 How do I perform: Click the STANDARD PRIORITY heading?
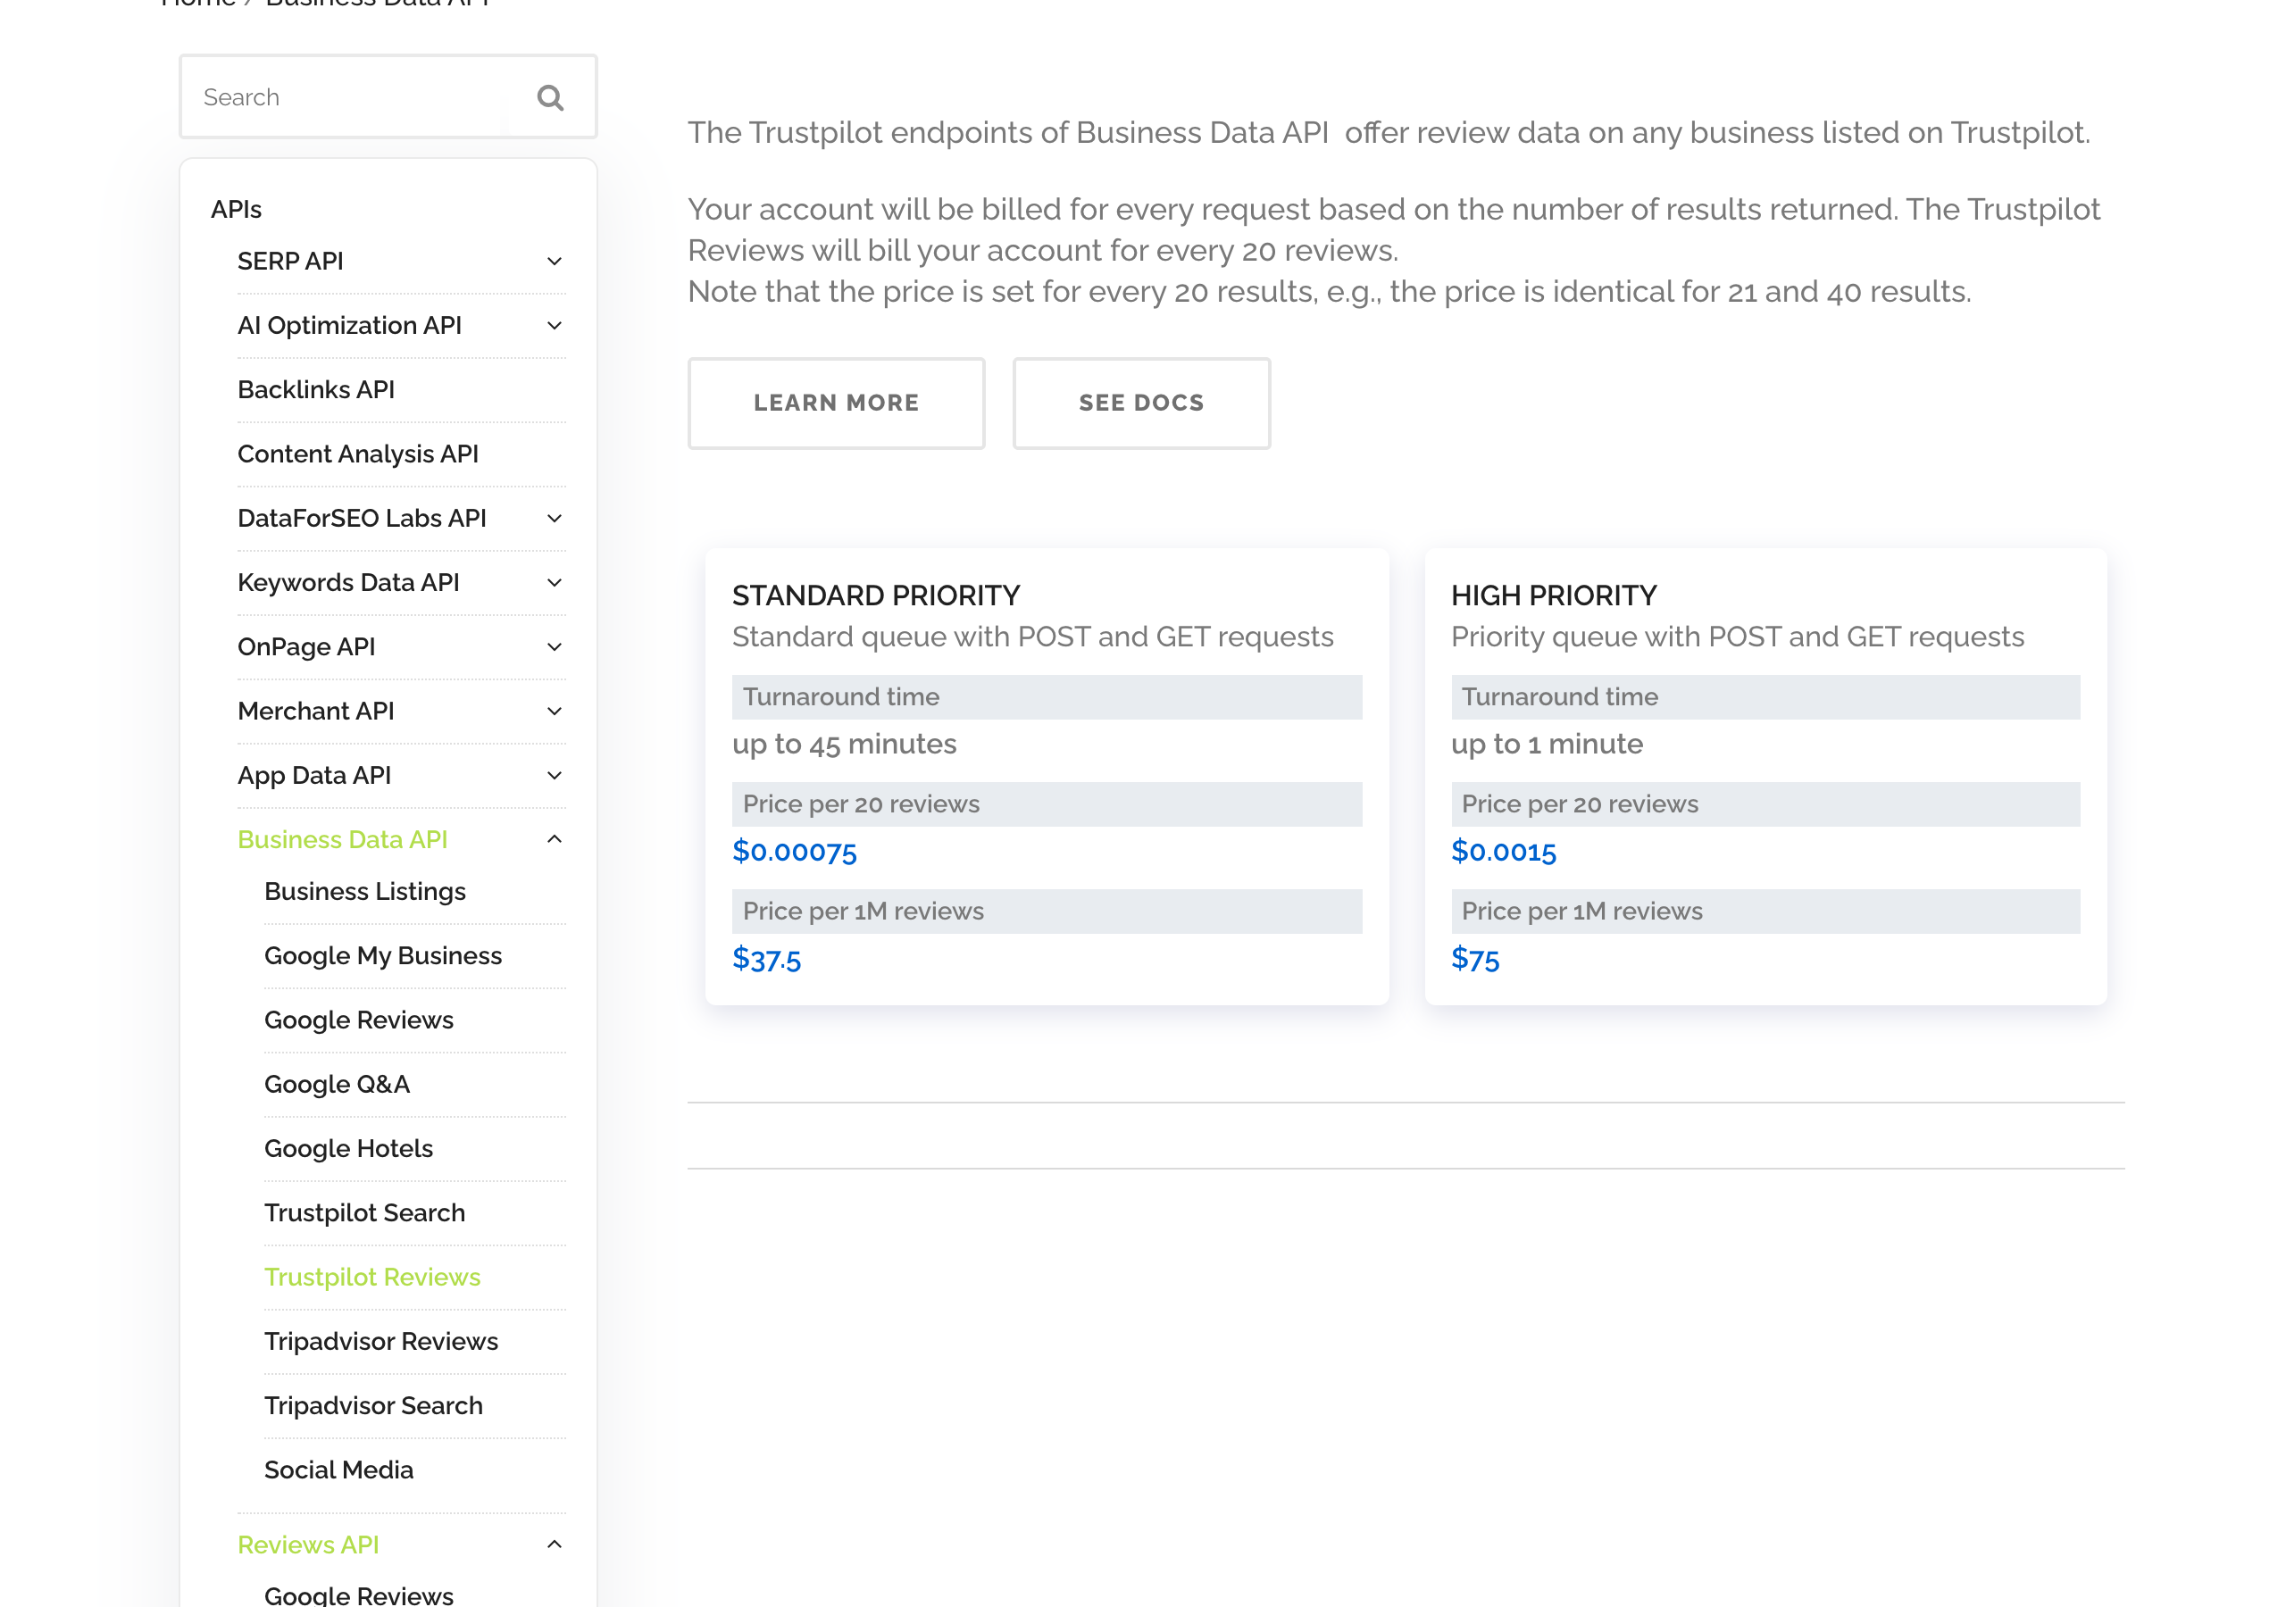[x=876, y=595]
